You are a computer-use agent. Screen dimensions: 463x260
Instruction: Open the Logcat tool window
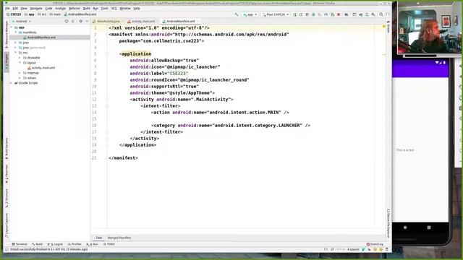[x=55, y=244]
